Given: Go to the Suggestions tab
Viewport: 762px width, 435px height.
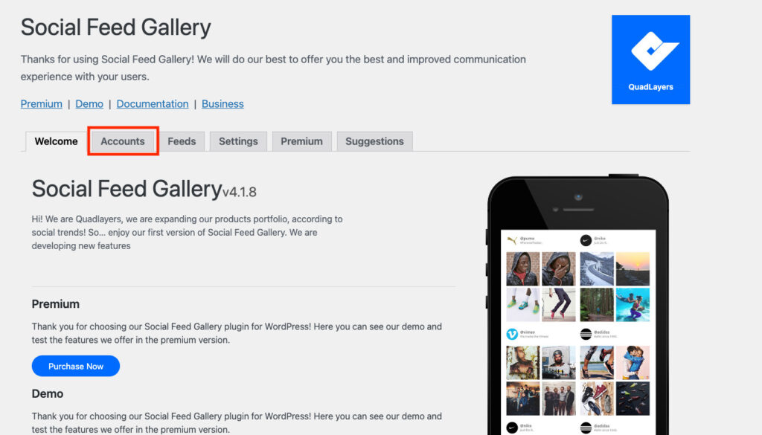Looking at the screenshot, I should click(x=375, y=141).
